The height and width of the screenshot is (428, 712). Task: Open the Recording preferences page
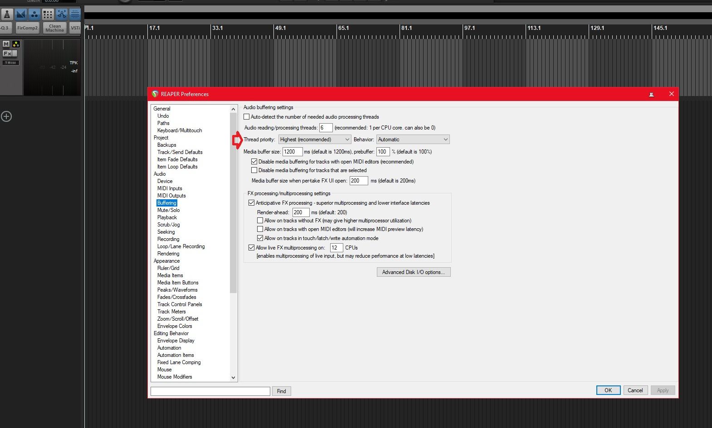[168, 239]
